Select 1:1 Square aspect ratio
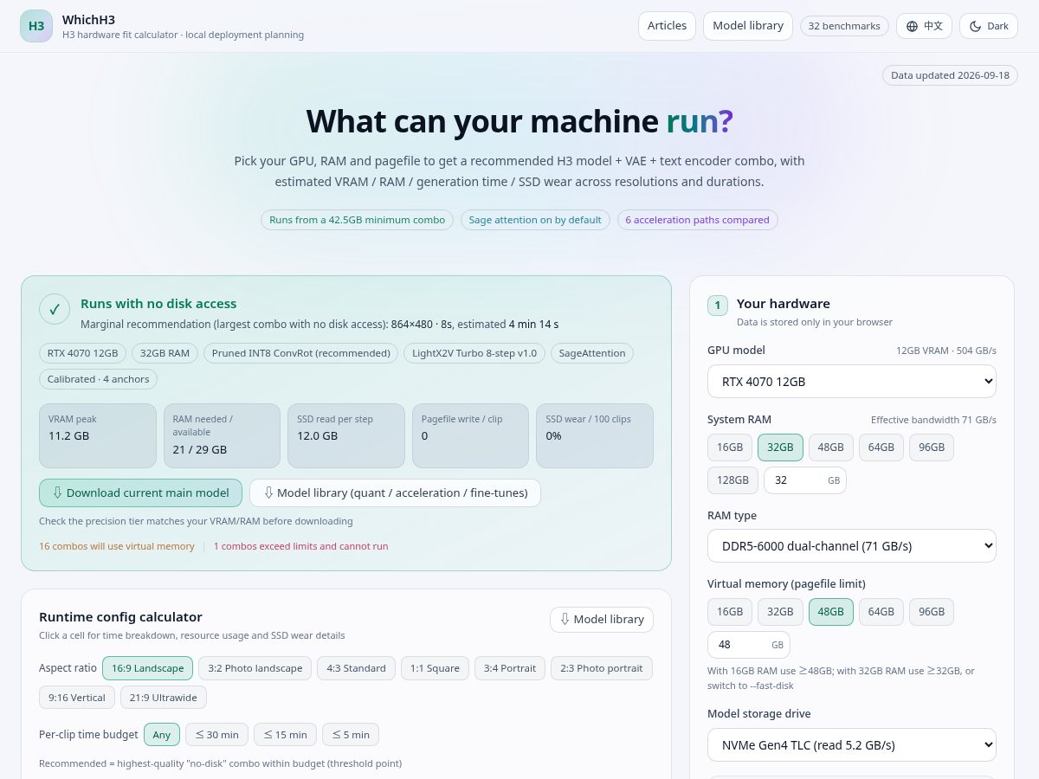Viewport: 1039px width, 779px height. pyautogui.click(x=435, y=668)
